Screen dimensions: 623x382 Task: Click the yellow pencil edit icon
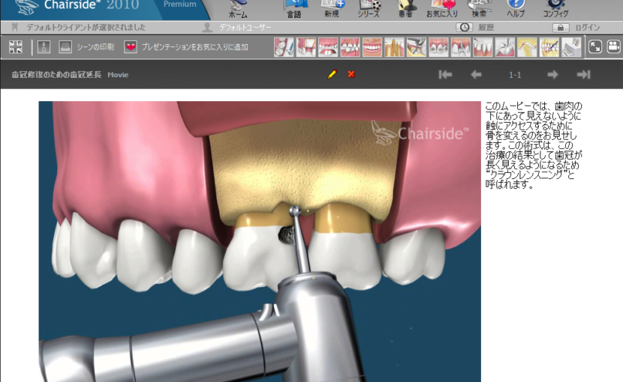click(x=332, y=74)
